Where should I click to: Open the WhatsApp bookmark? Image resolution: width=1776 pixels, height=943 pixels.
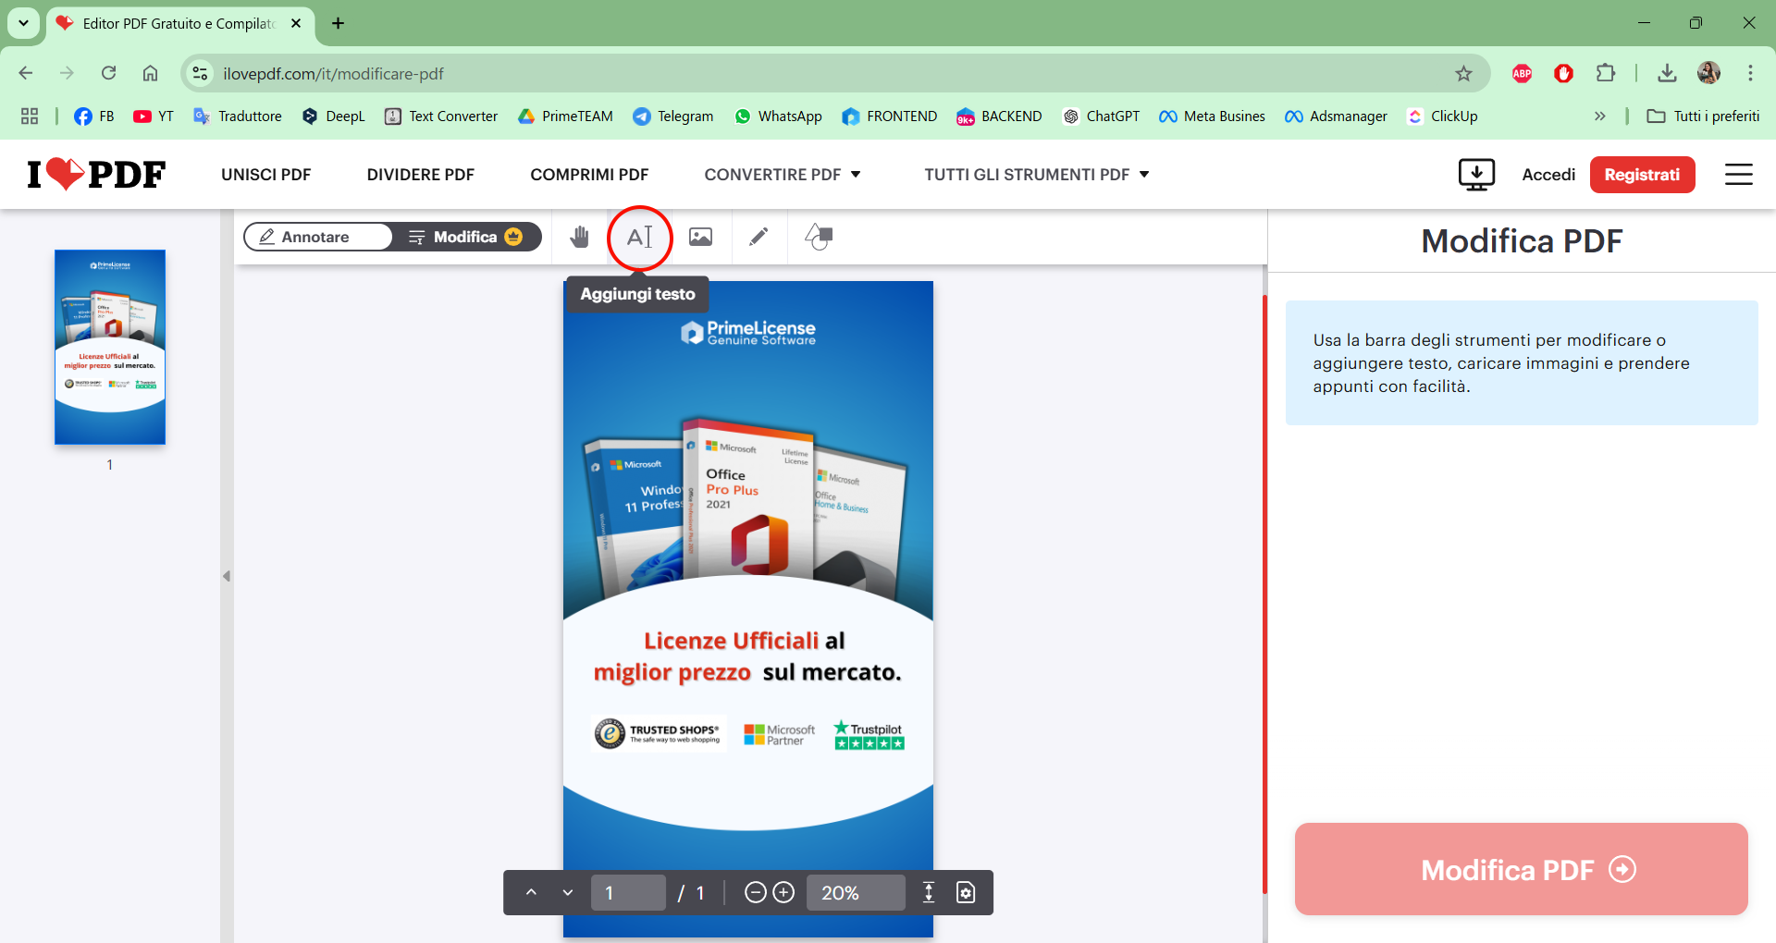coord(778,116)
